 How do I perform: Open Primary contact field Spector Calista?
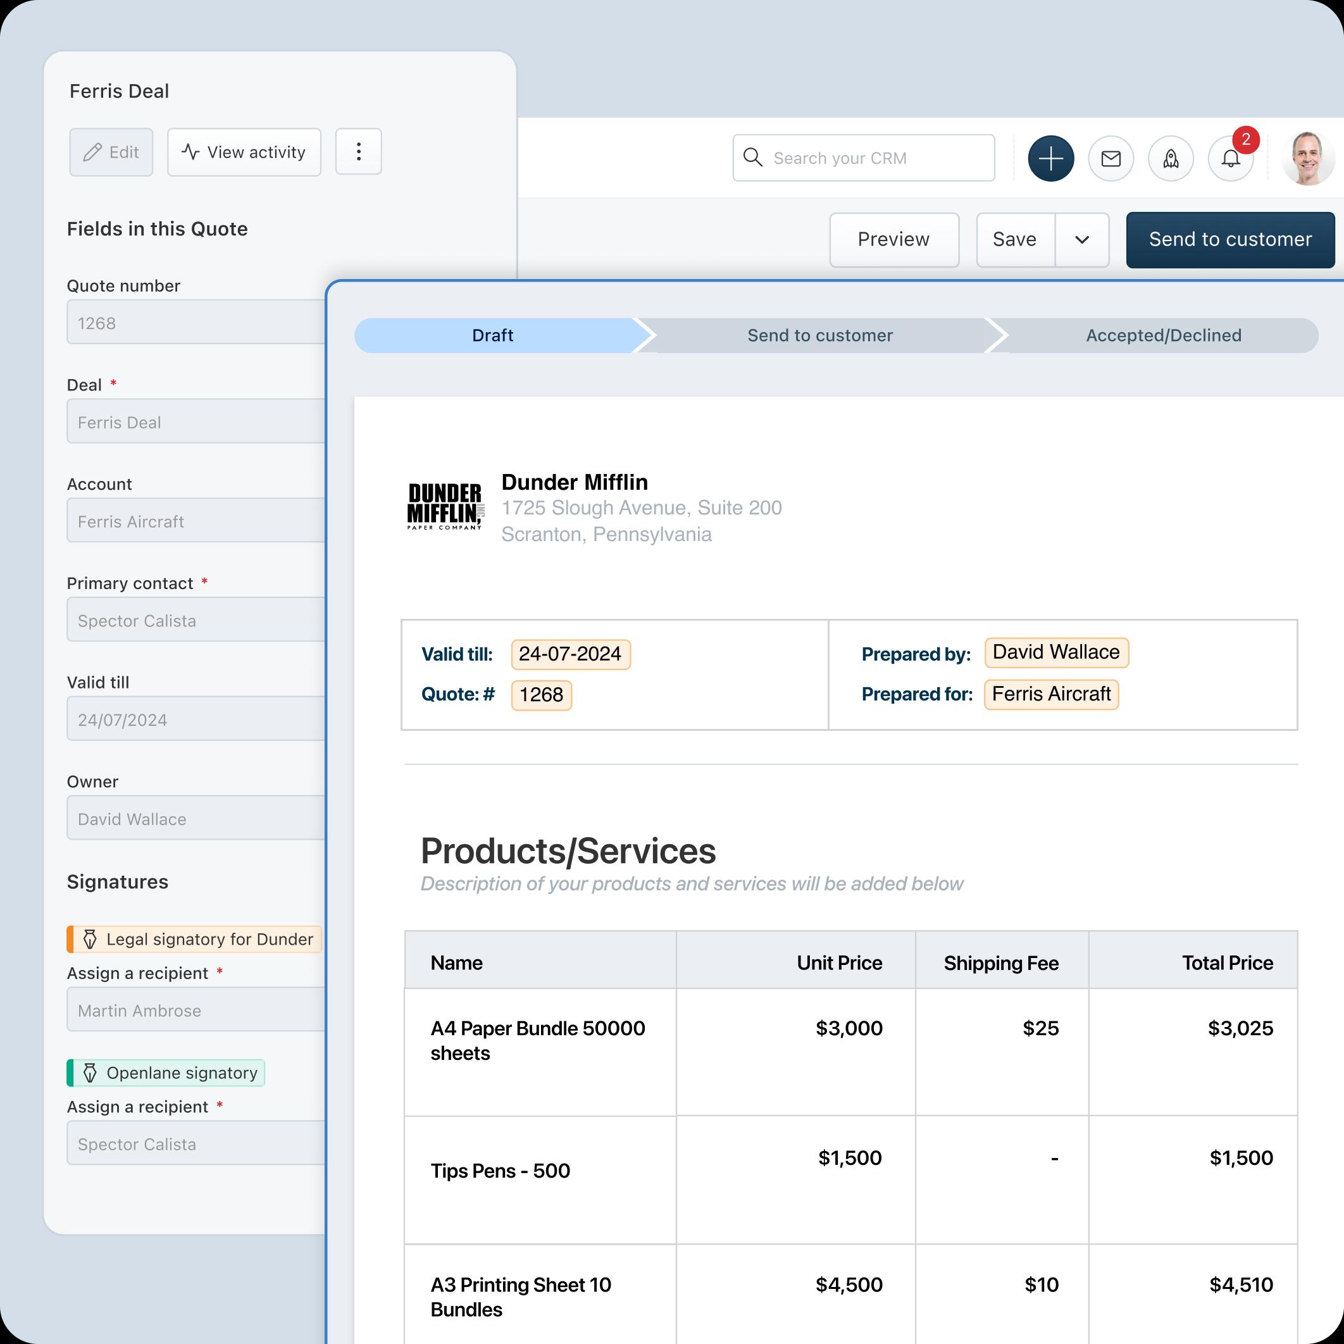196,620
